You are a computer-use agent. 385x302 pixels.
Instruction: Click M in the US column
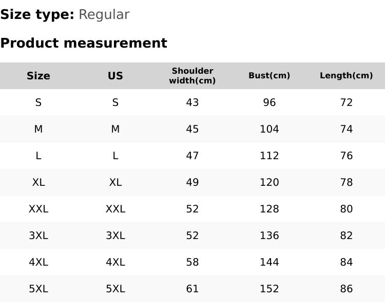(x=115, y=129)
